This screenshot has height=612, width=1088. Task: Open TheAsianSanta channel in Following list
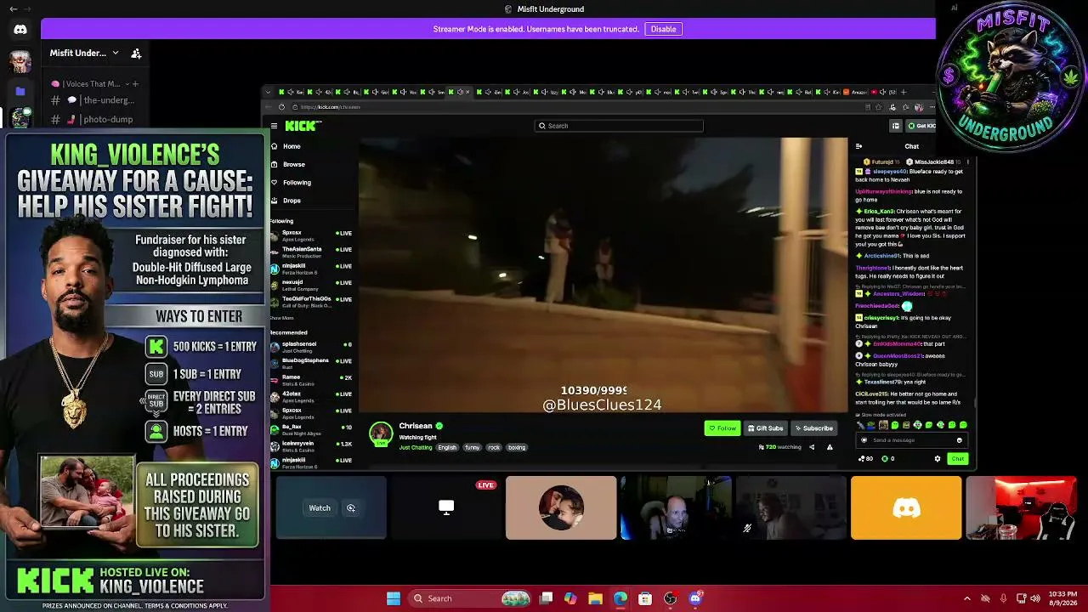click(311, 252)
